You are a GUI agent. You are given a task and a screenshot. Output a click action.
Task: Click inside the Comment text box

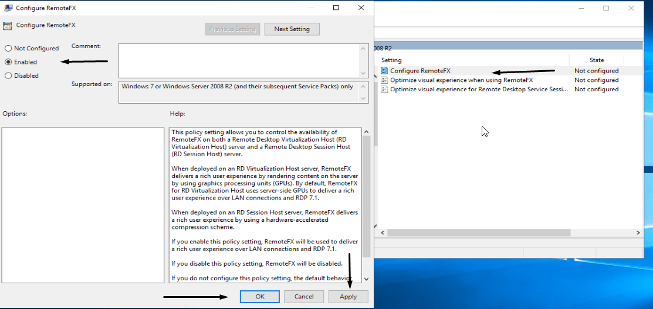tap(239, 60)
